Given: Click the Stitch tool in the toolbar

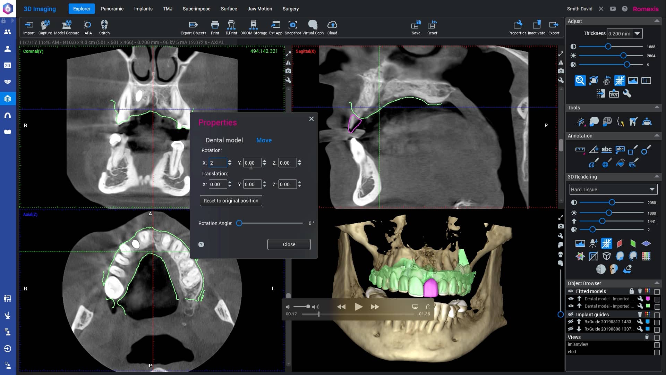Looking at the screenshot, I should [x=104, y=27].
